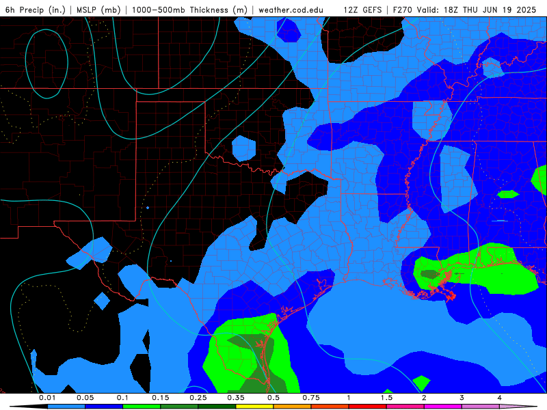Click the 0.25 legend value
547x410 pixels.
pyautogui.click(x=198, y=398)
